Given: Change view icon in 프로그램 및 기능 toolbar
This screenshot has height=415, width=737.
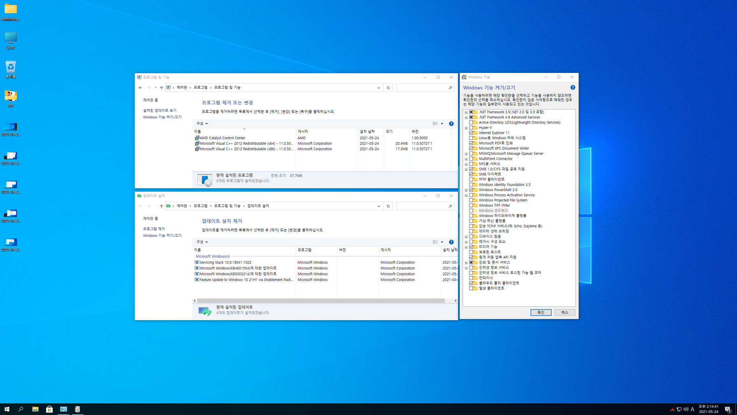Looking at the screenshot, I should [435, 124].
